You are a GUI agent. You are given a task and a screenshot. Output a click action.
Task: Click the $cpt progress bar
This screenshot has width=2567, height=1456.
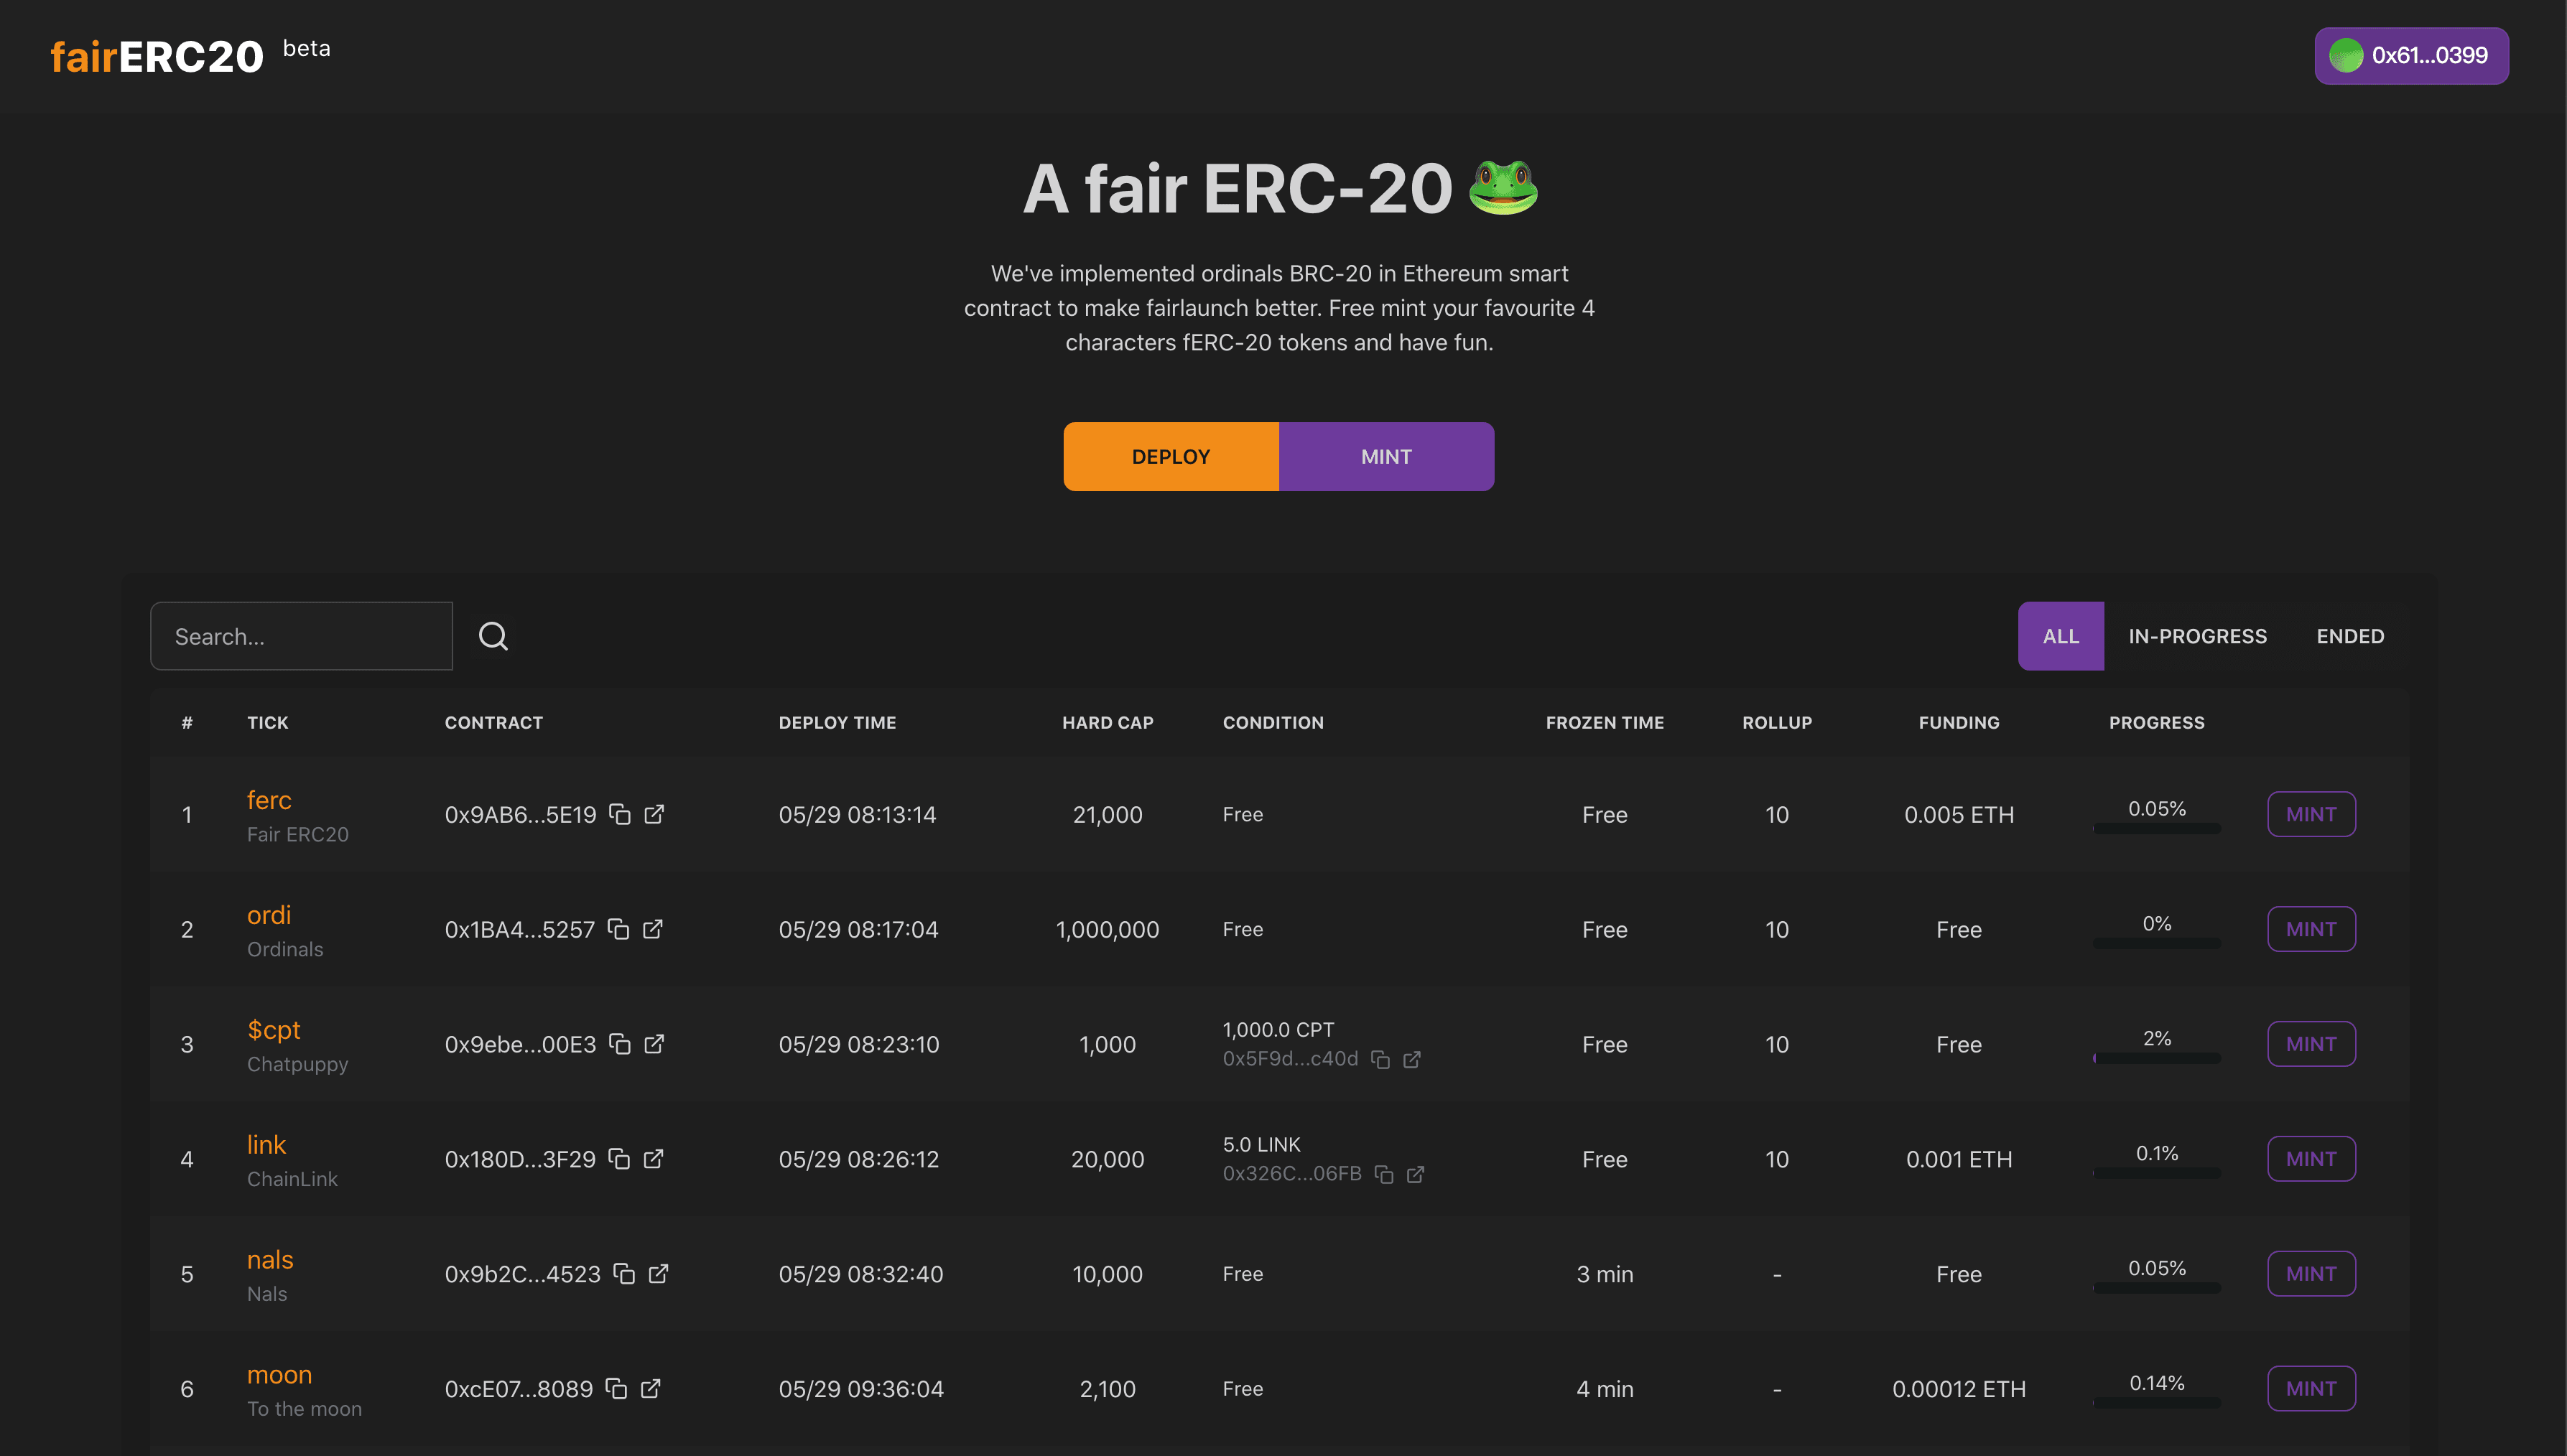tap(2156, 1058)
